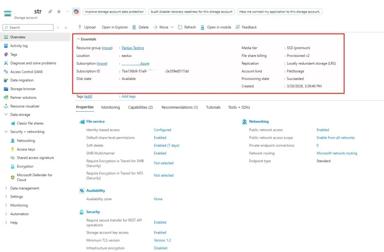Expand the Help group
This screenshot has width=384, height=252.
click(6, 222)
